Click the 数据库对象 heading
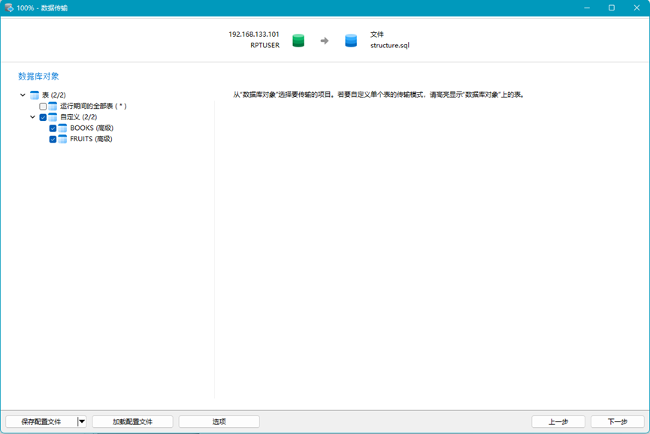This screenshot has height=434, width=650. (38, 76)
